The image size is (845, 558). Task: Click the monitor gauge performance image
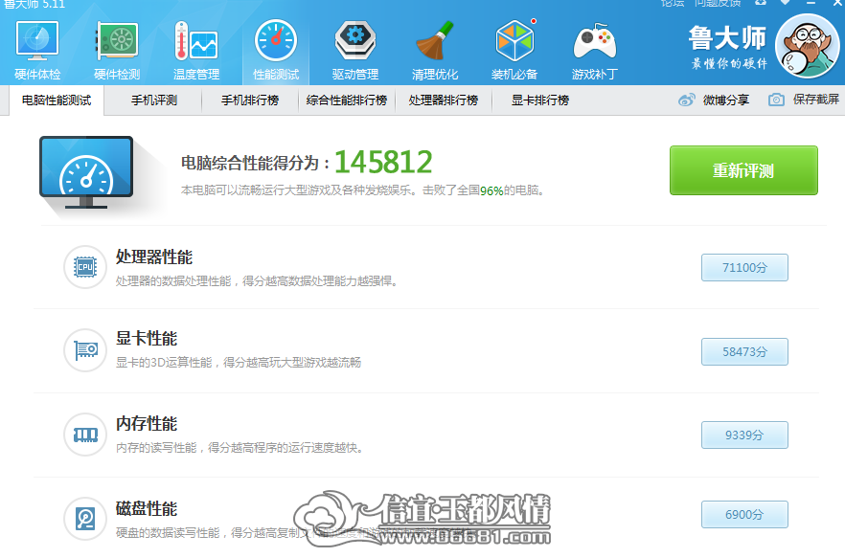pyautogui.click(x=86, y=172)
